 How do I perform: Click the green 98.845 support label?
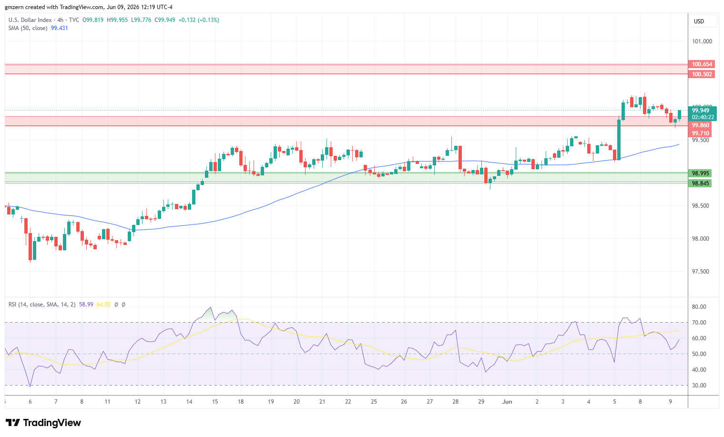(700, 183)
